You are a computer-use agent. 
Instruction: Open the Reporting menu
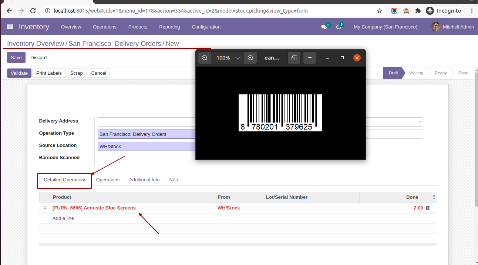169,27
